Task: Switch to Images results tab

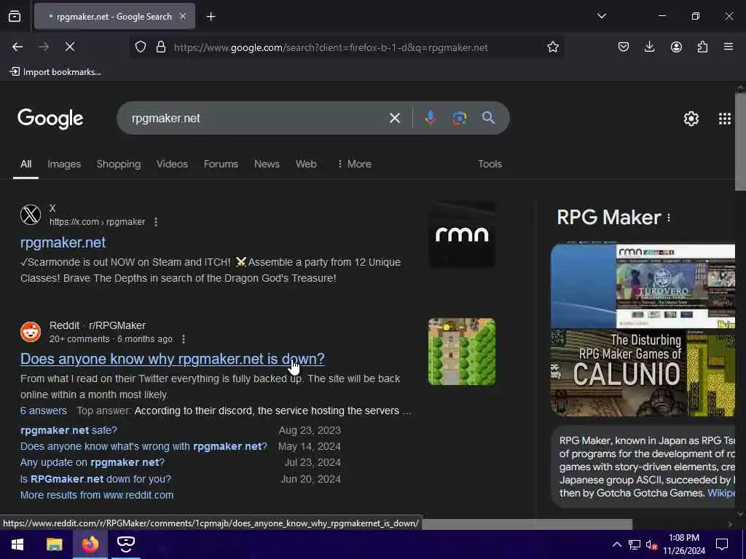Action: point(64,164)
